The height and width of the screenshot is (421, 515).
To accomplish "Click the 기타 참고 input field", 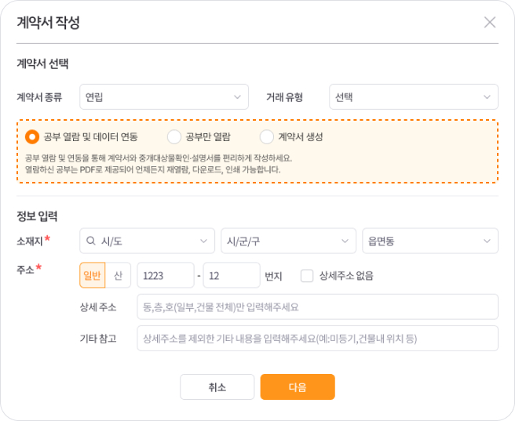I will [x=318, y=339].
